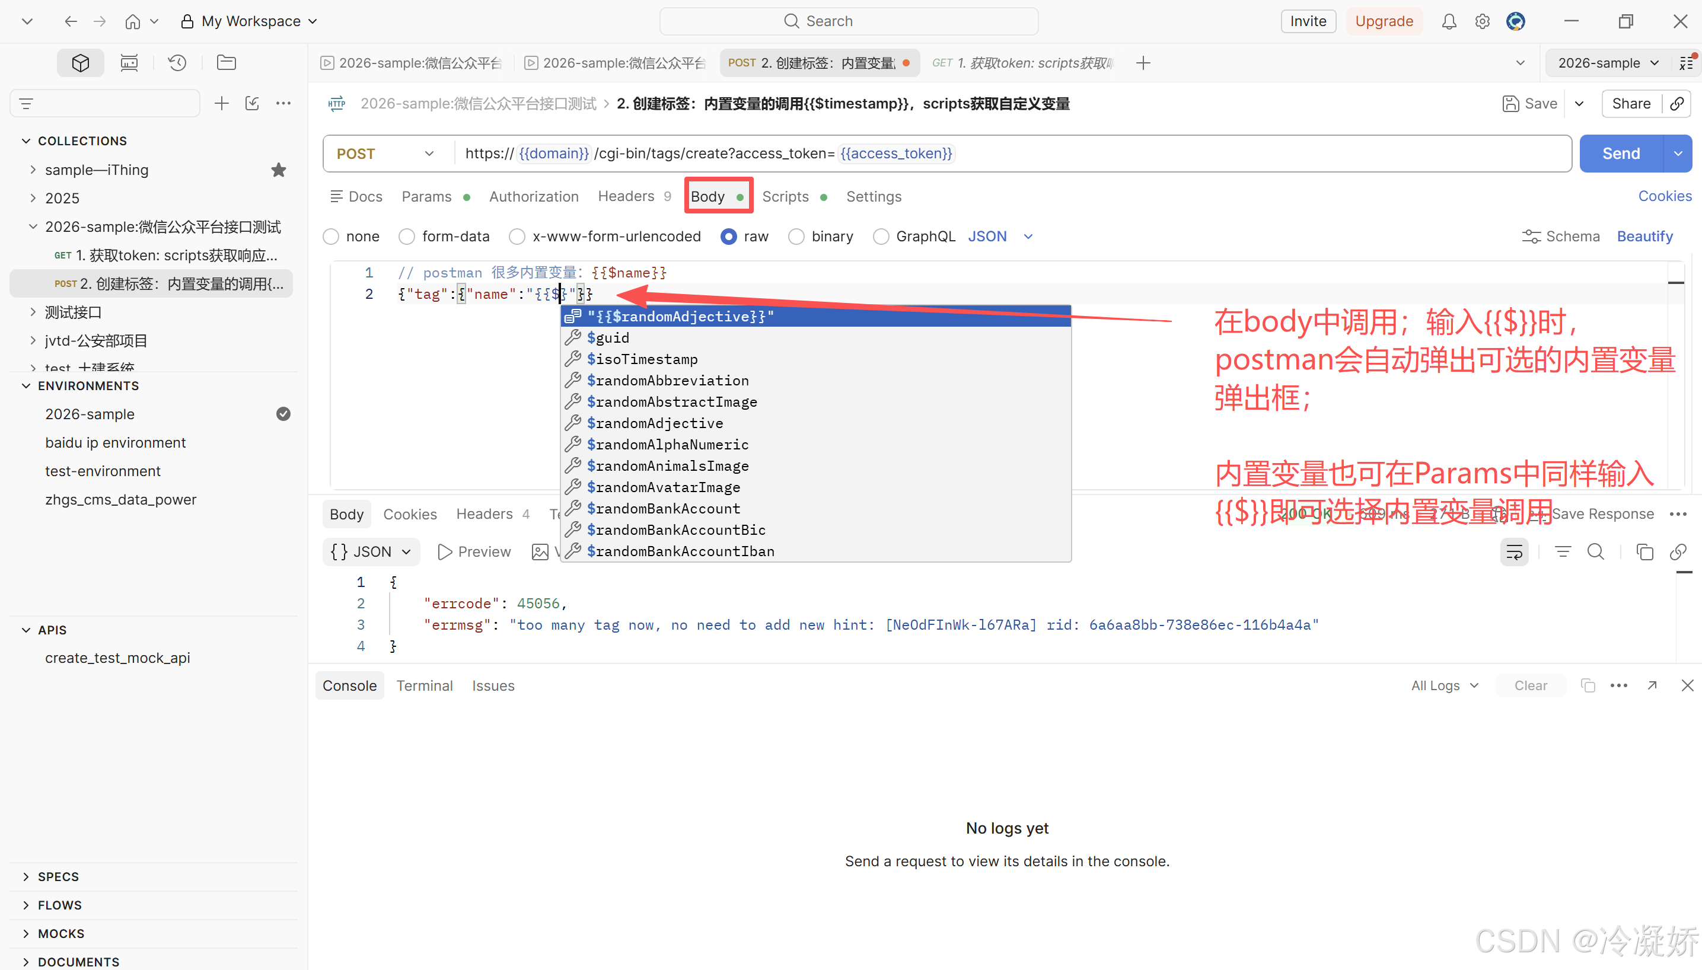Viewport: 1702px width, 970px height.
Task: Select $guid from the autocomplete list
Action: pyautogui.click(x=815, y=338)
